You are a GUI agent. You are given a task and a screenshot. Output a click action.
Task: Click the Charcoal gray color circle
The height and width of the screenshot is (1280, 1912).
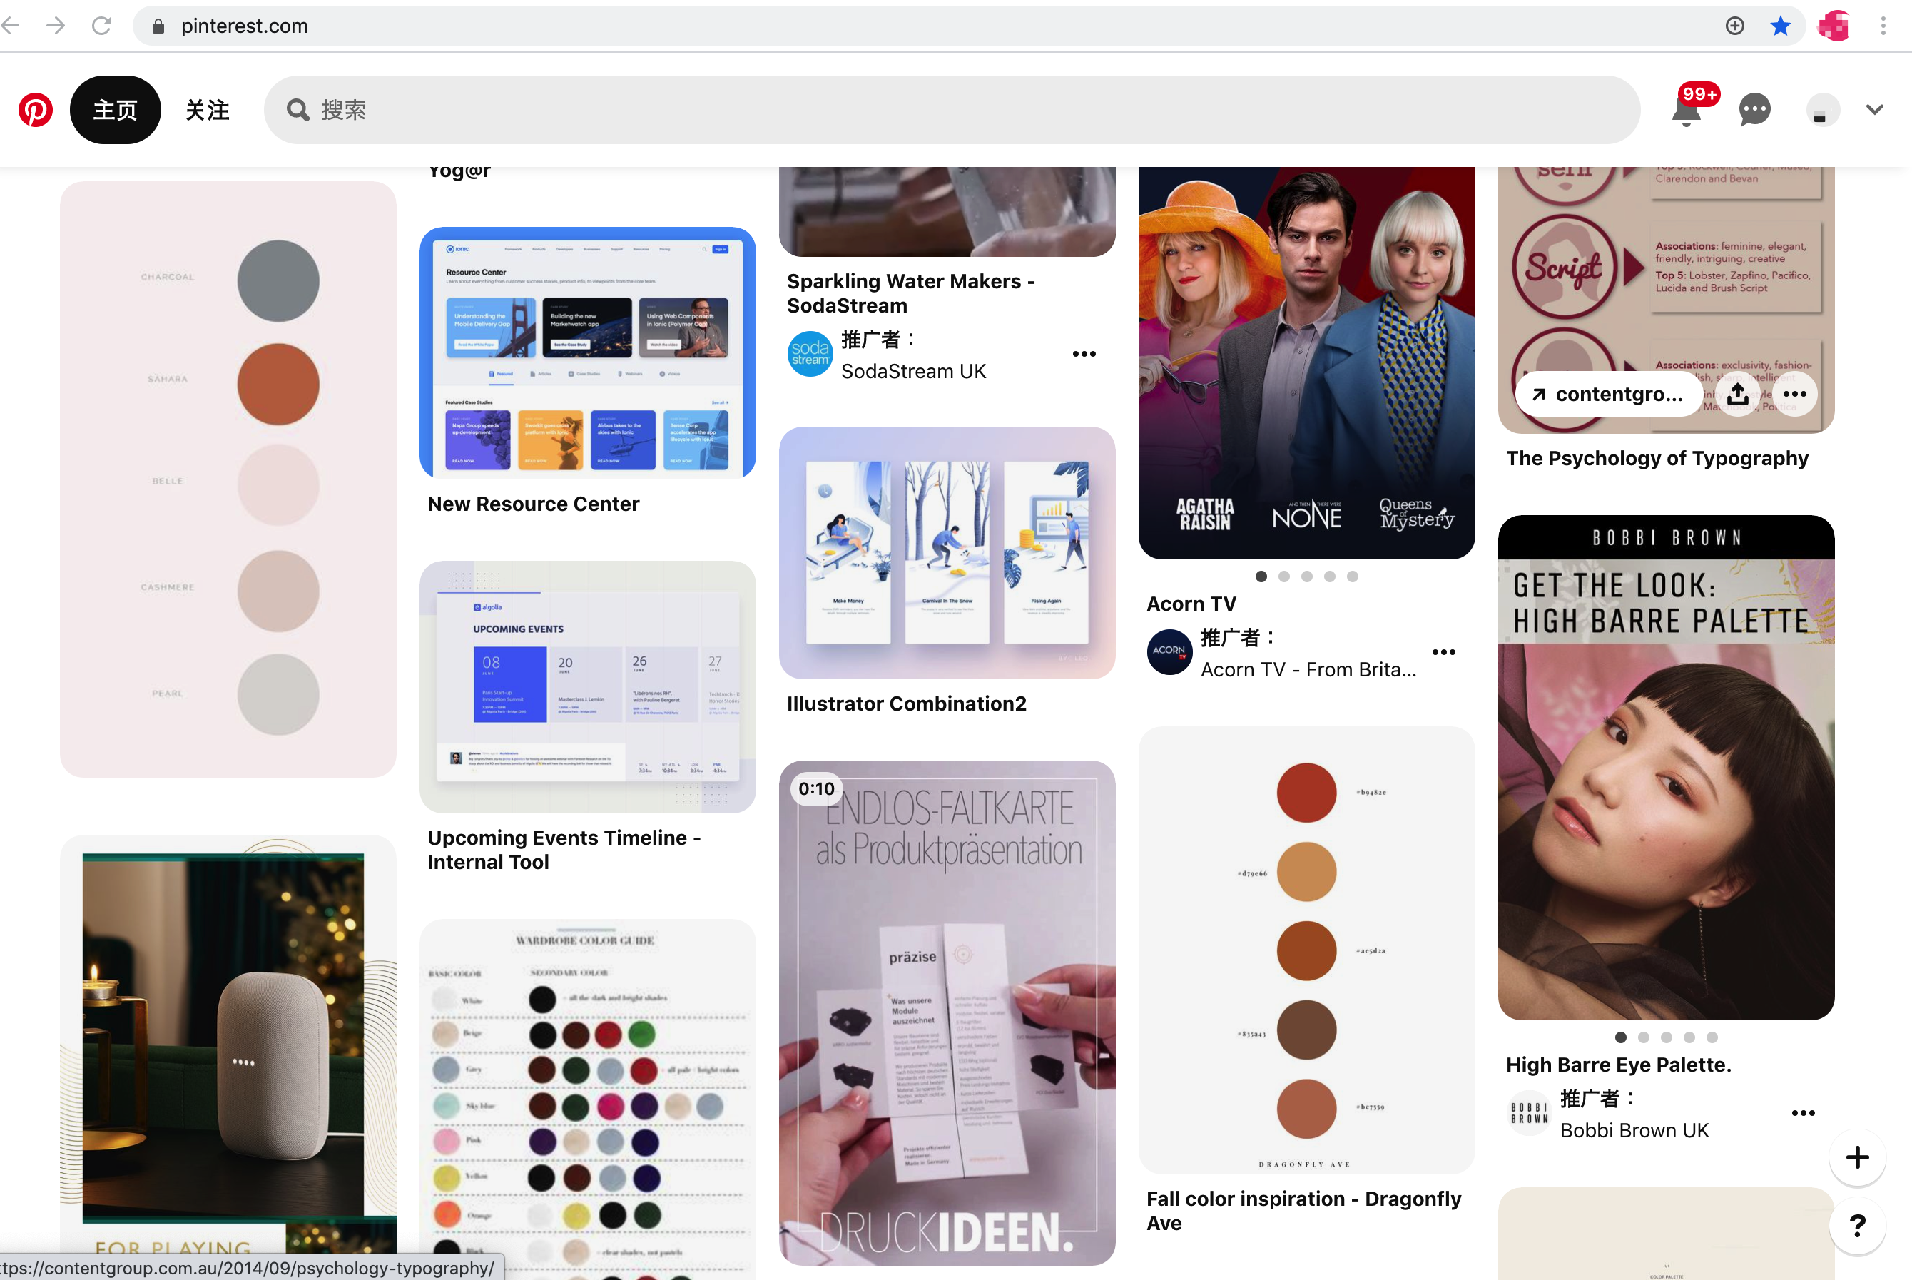(x=278, y=281)
